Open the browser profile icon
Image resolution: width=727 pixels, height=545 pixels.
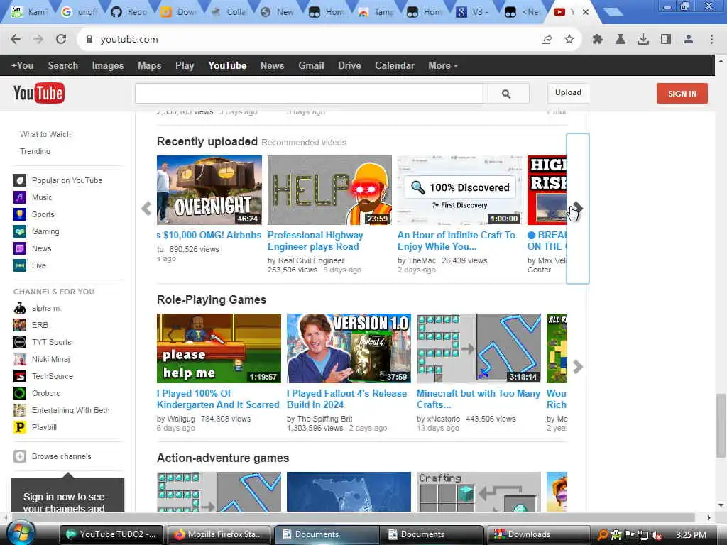point(688,40)
